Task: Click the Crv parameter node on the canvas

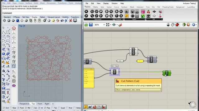Action: click(120, 61)
